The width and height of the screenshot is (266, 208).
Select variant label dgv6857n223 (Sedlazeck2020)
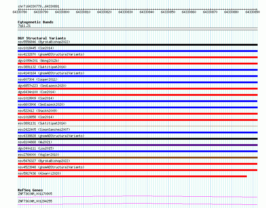[x=42, y=86]
